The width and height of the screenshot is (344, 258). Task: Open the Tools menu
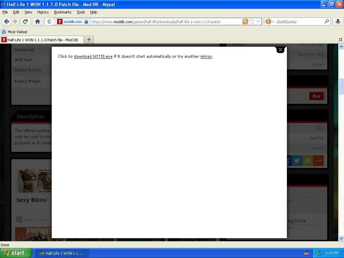pyautogui.click(x=81, y=12)
